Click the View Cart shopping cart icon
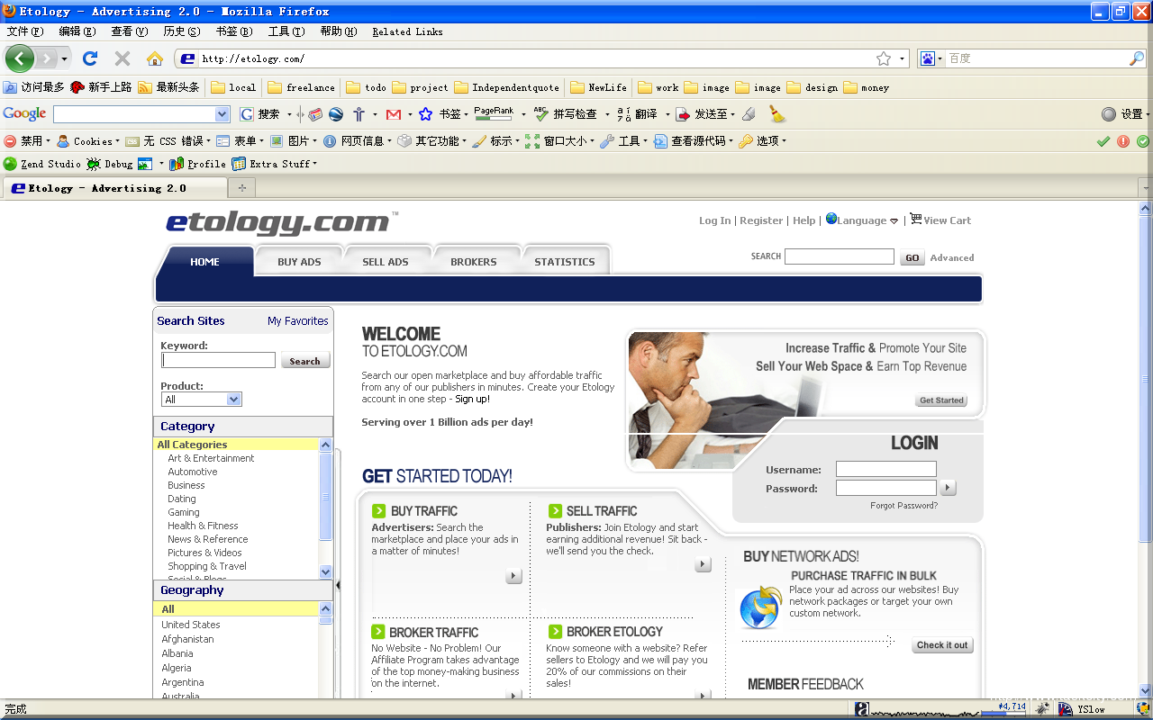 coord(915,219)
